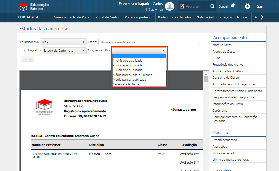Open Aproveitamento Educação Infantil link

[x=235, y=84]
